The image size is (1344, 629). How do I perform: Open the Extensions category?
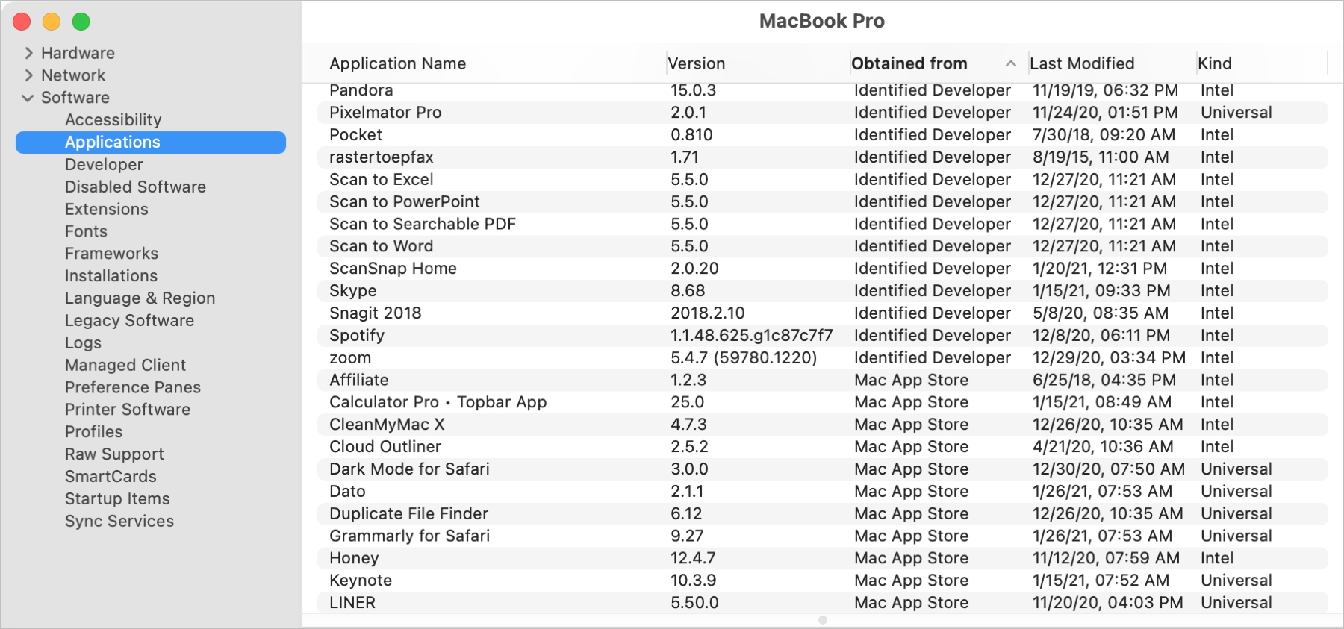click(x=107, y=209)
